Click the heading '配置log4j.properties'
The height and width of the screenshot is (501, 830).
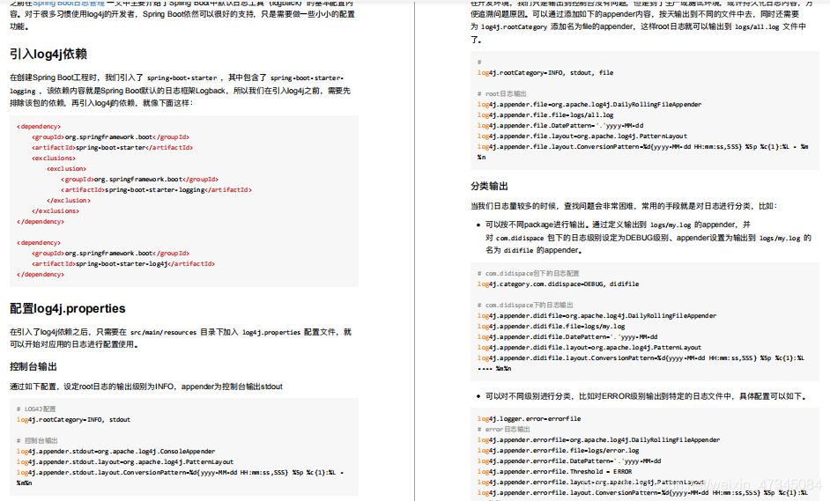pyautogui.click(x=68, y=308)
